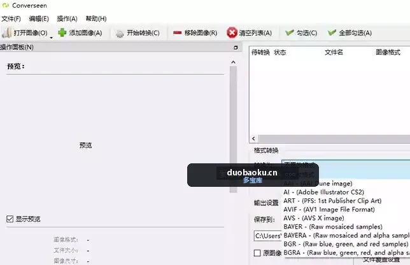Screen dimensions: 410x265
Task: Click the green plus Add Image icon
Action: [62, 32]
